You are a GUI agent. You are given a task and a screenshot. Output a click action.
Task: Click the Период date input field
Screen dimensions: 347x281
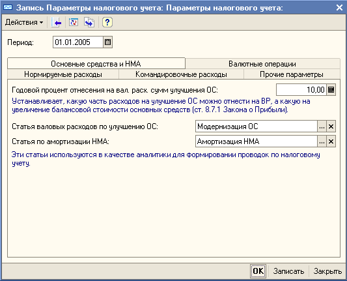pyautogui.click(x=78, y=42)
